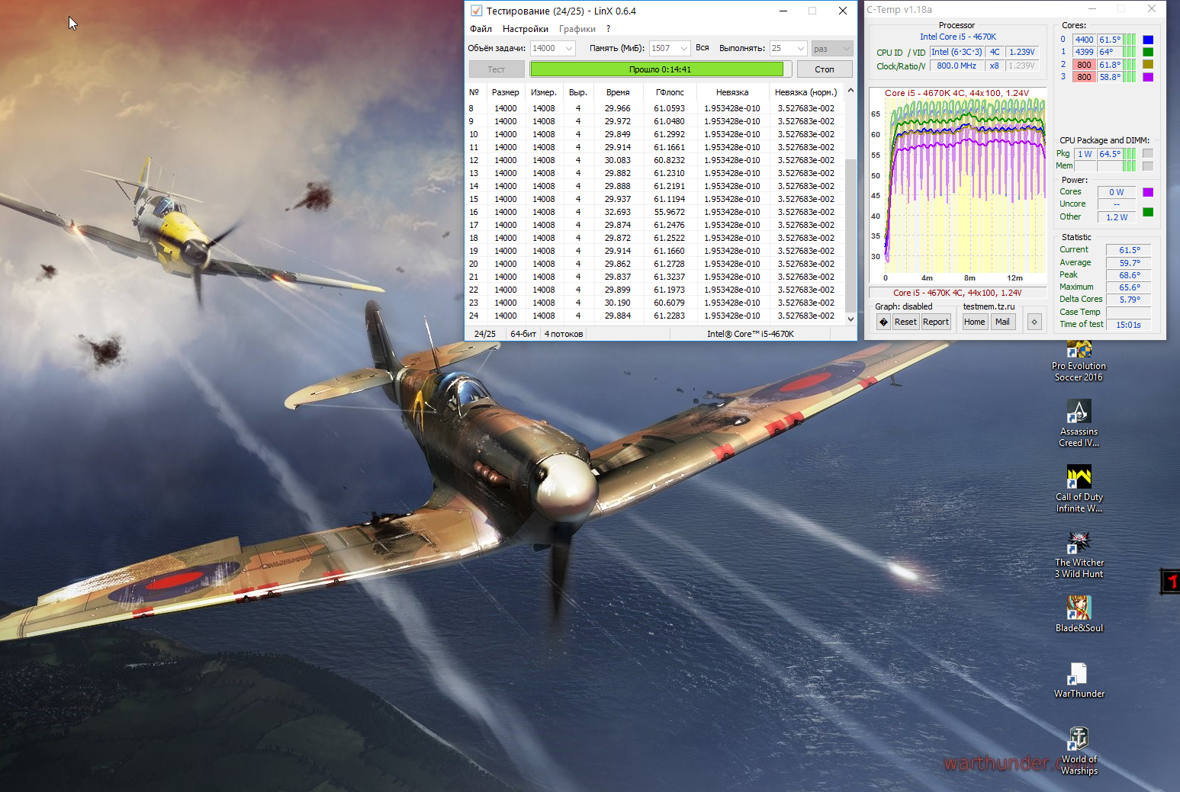Click the 24/25 status bar entry
The width and height of the screenshot is (1180, 792).
(485, 334)
